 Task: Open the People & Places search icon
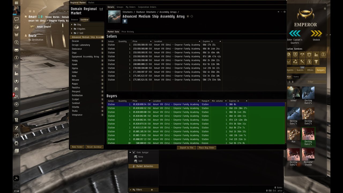point(16,42)
